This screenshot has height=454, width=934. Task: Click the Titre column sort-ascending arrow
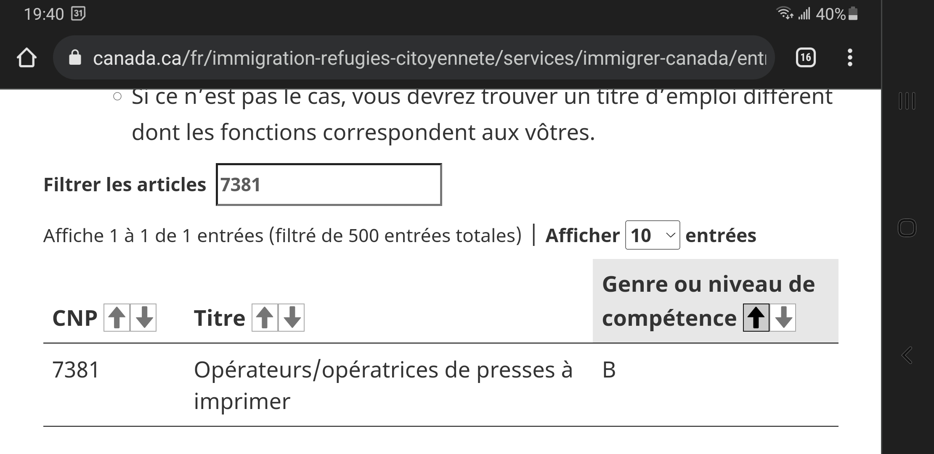pos(265,318)
